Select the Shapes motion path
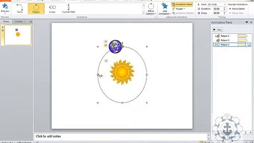This screenshot has width=254, height=143. click(36, 9)
